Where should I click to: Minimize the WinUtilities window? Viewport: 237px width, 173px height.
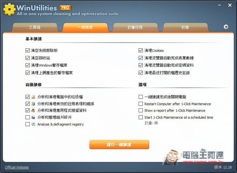click(219, 5)
